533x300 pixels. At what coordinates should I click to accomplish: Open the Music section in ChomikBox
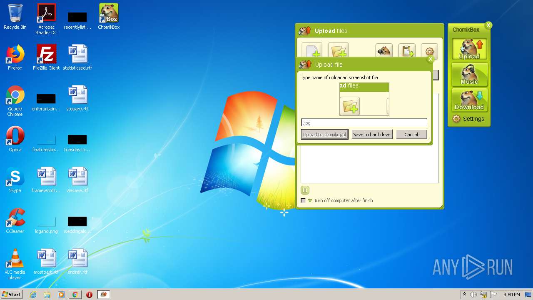point(469,75)
